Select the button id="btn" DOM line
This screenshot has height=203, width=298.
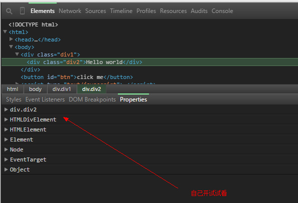pyautogui.click(x=77, y=77)
